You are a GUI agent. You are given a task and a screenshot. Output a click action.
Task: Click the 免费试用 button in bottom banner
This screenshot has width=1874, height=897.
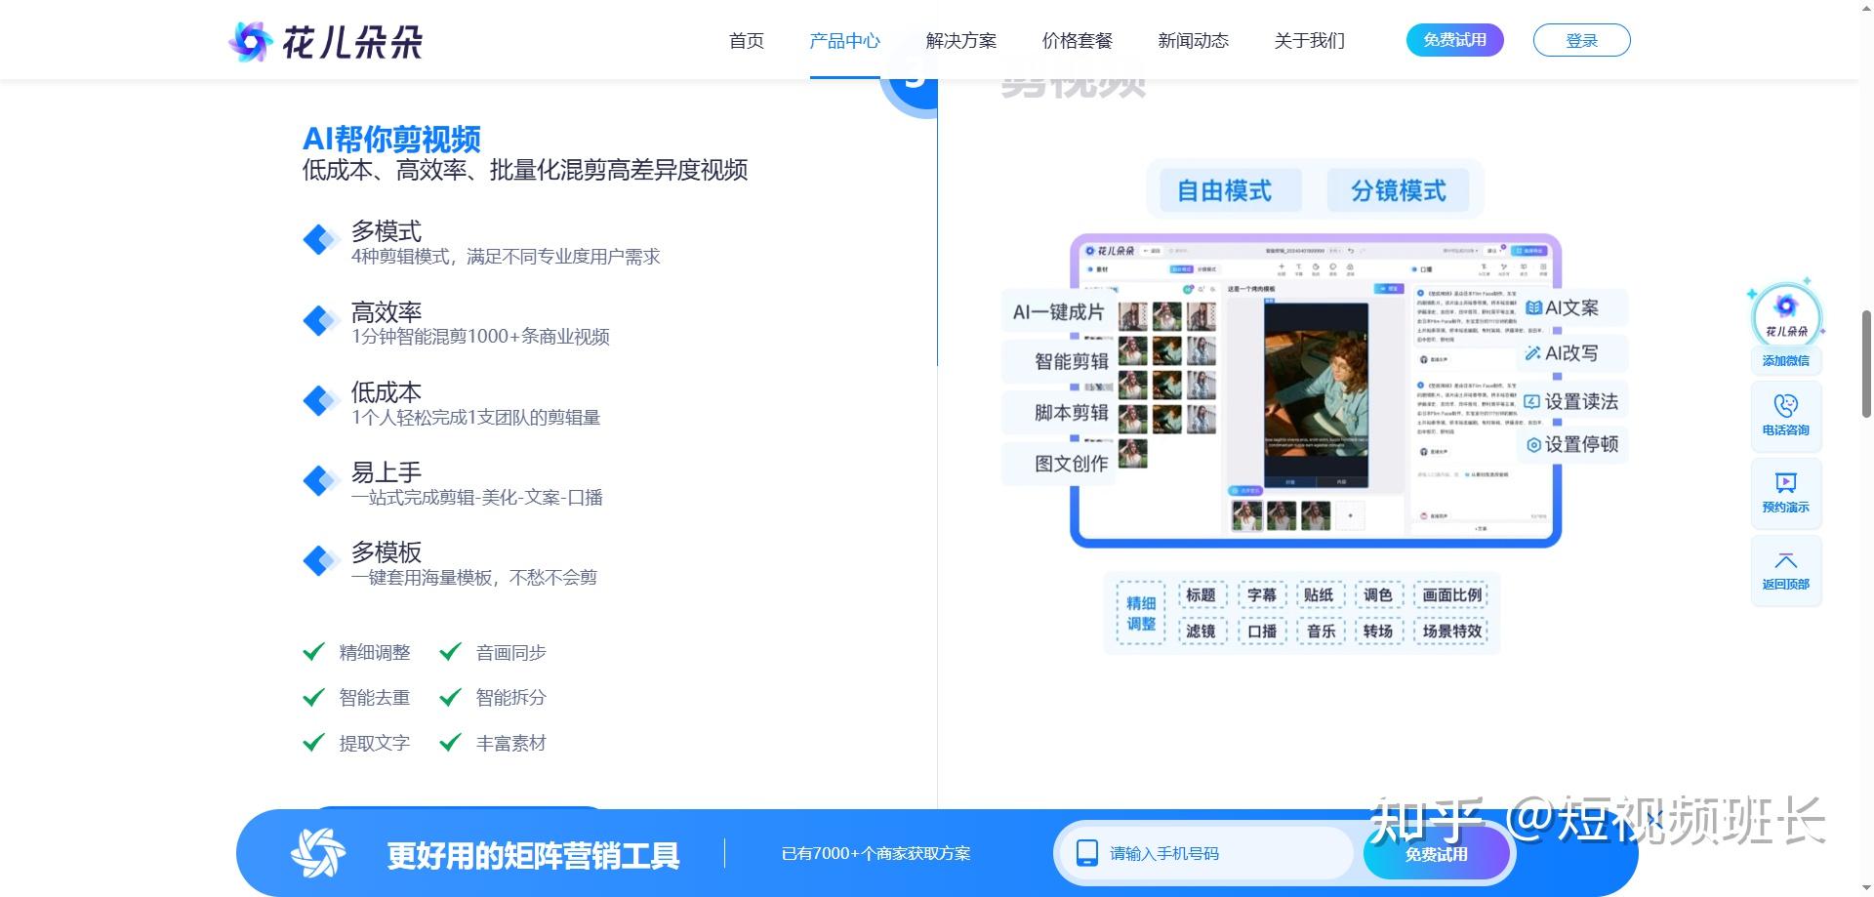(x=1436, y=854)
